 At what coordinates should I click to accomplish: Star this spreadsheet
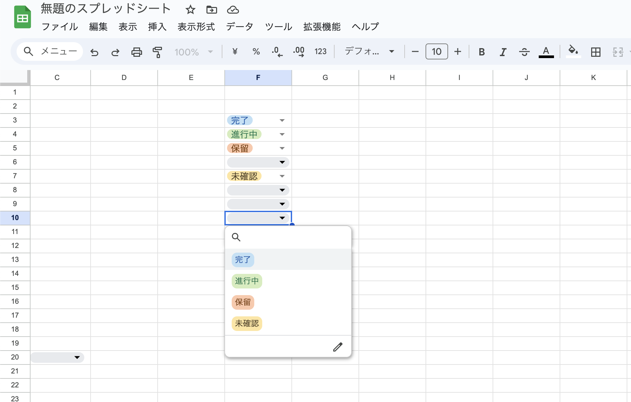(x=190, y=10)
